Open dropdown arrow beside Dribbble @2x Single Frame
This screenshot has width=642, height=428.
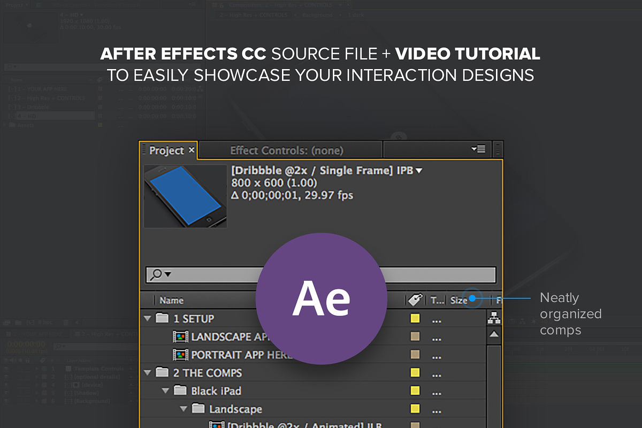pyautogui.click(x=419, y=171)
